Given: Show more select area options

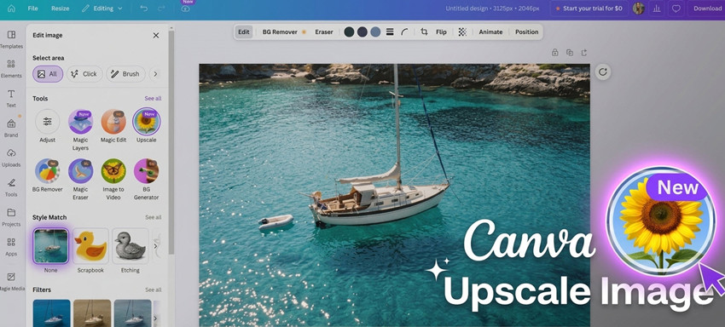Looking at the screenshot, I should 155,74.
